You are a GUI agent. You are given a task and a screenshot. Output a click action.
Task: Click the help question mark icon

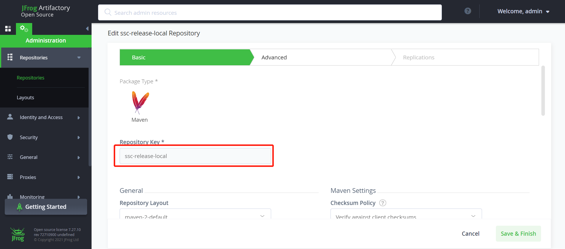pyautogui.click(x=468, y=11)
